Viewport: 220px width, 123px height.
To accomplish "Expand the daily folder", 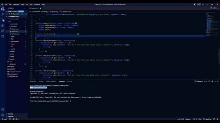I will (x=13, y=37).
